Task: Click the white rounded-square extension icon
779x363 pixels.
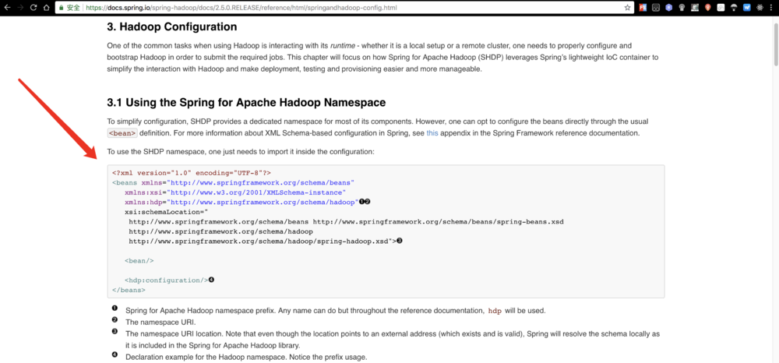Action: pos(721,7)
